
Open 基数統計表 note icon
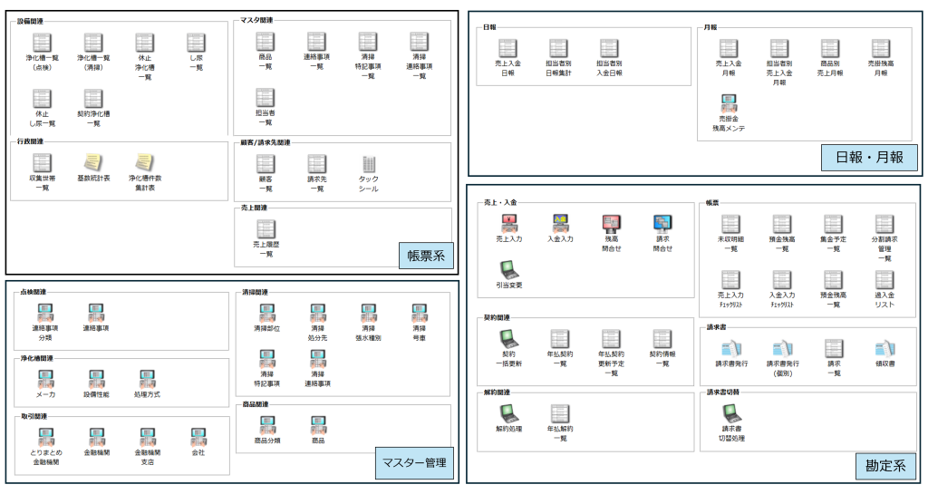click(93, 162)
